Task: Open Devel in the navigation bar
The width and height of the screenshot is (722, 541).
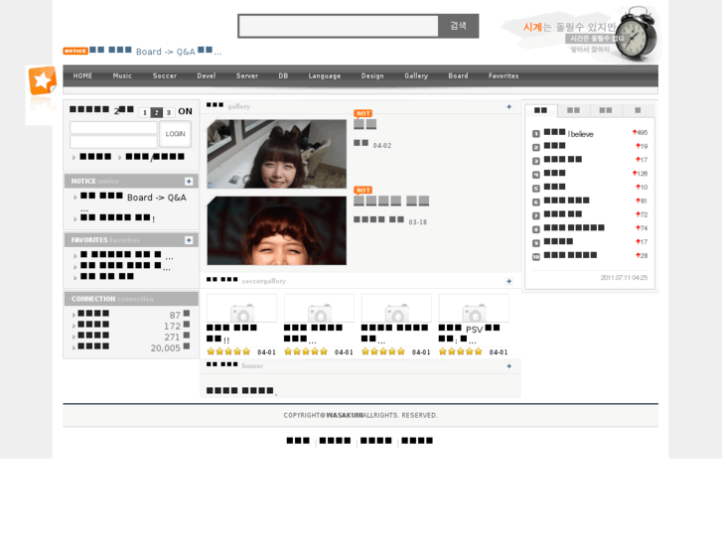Action: [x=207, y=76]
